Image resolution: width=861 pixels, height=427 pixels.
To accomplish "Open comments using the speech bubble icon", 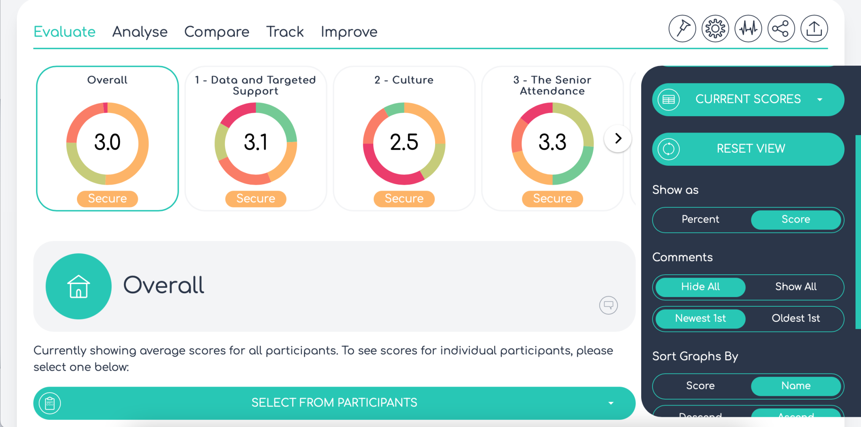I will pos(608,305).
